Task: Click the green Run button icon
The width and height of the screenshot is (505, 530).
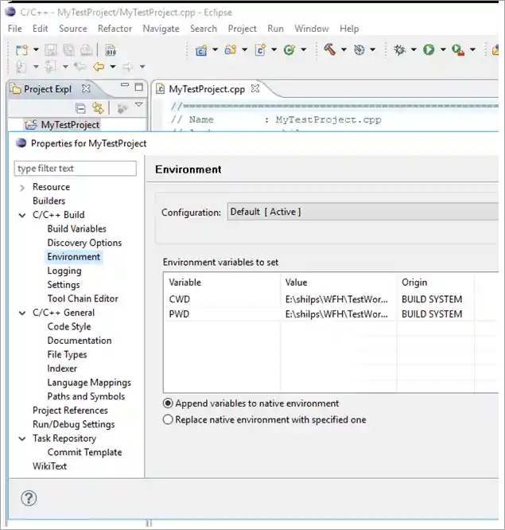Action: coord(429,50)
